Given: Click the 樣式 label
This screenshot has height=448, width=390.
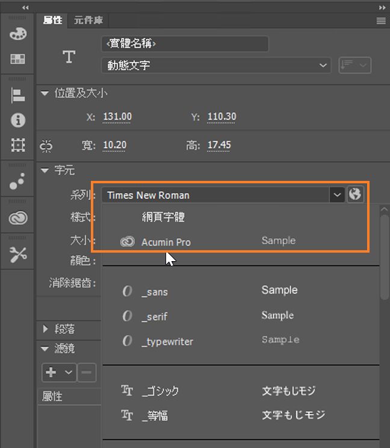Looking at the screenshot, I should (83, 217).
